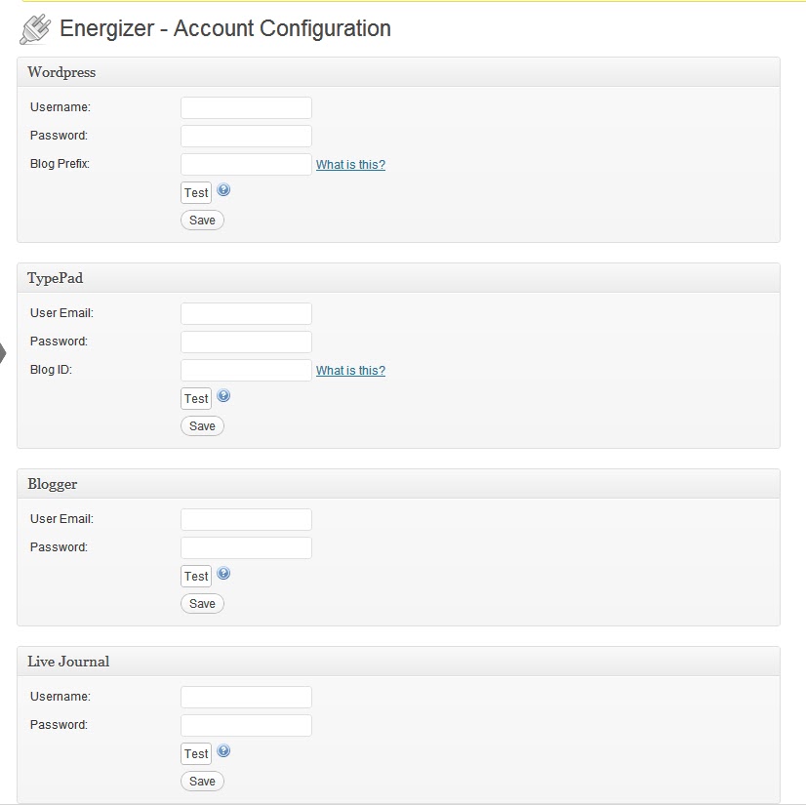
Task: Open 'What is this?' link for Blog Prefix
Action: point(350,165)
